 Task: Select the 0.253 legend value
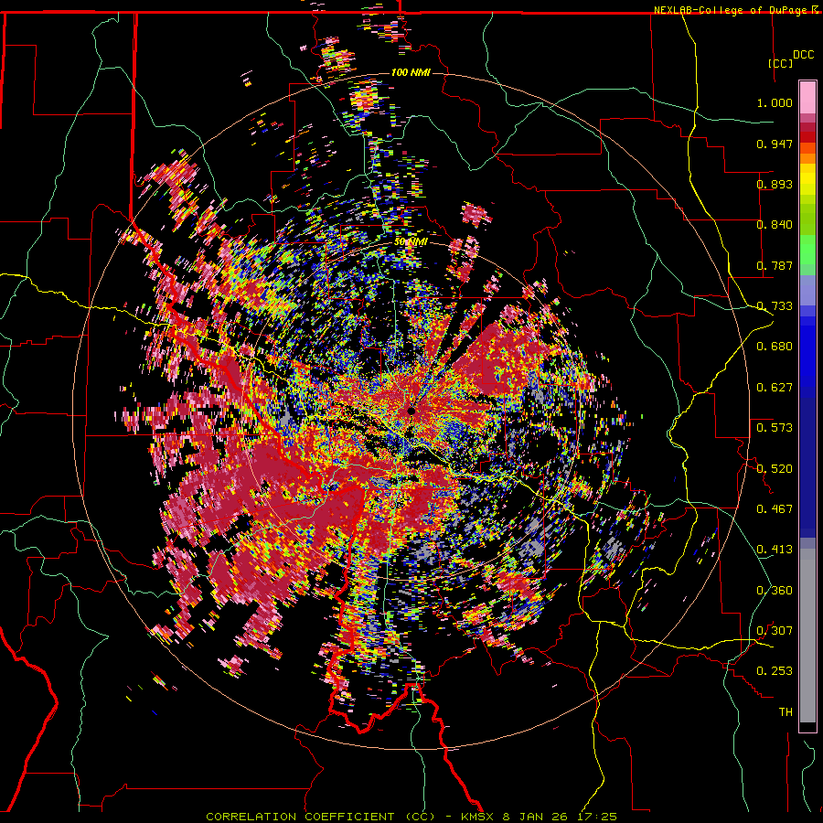coord(775,671)
